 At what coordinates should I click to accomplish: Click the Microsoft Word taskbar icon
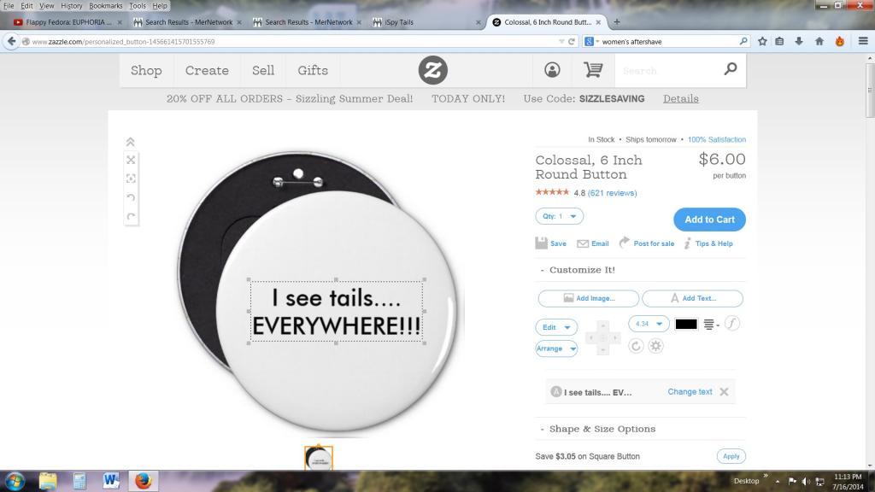(111, 480)
